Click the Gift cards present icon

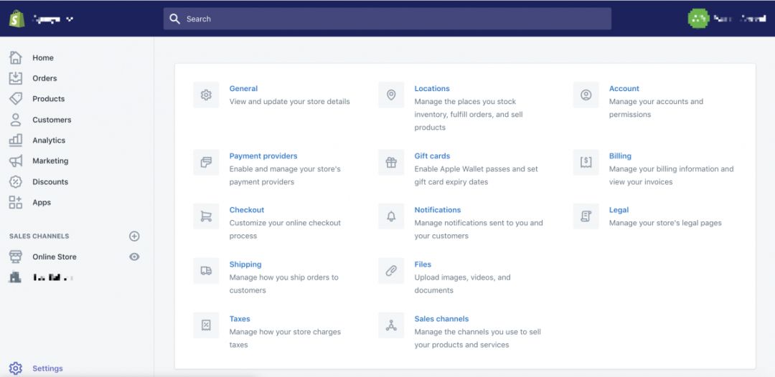tap(391, 163)
